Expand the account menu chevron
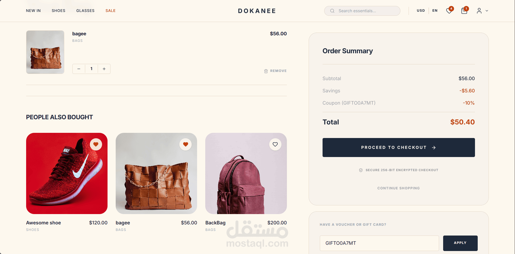 click(487, 11)
